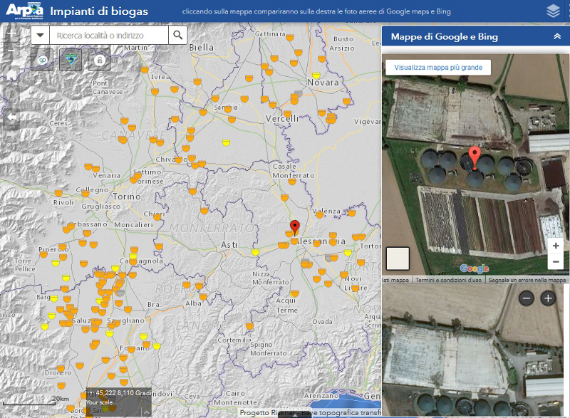Image resolution: width=570 pixels, height=418 pixels.
Task: Click the '20km' scale bar label
Action: point(61,399)
